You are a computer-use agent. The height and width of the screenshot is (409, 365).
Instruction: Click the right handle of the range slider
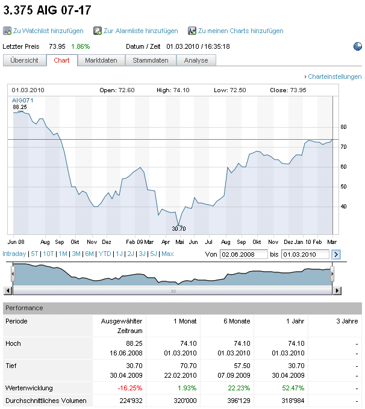332,275
